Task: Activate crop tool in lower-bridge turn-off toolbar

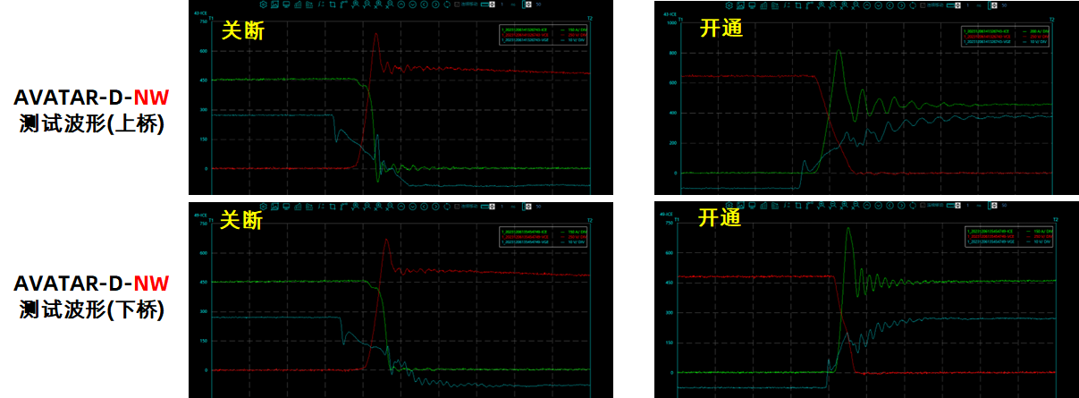Action: 333,207
